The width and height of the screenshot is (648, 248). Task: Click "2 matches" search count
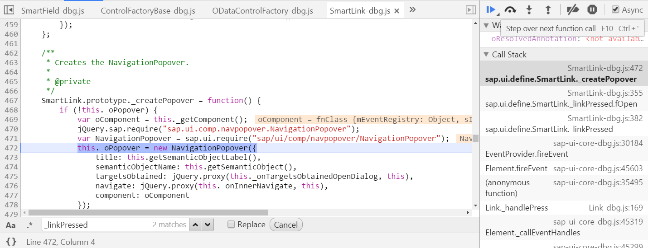pyautogui.click(x=169, y=225)
